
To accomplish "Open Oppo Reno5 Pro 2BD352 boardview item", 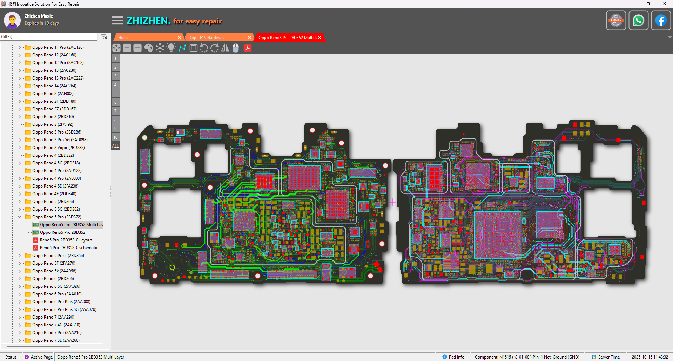I will tap(59, 232).
